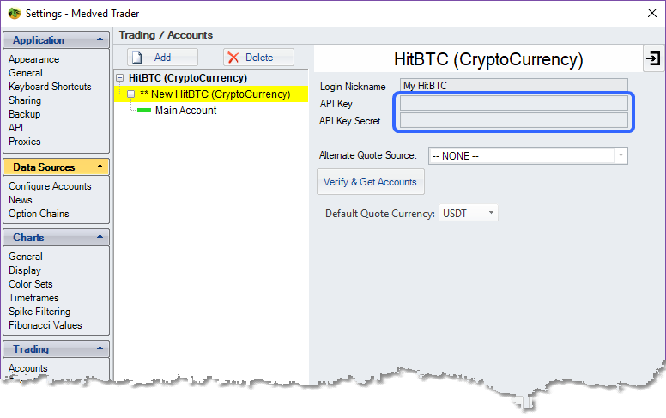Open Configure Accounts under Data Sources
This screenshot has height=418, width=666.
click(x=50, y=186)
